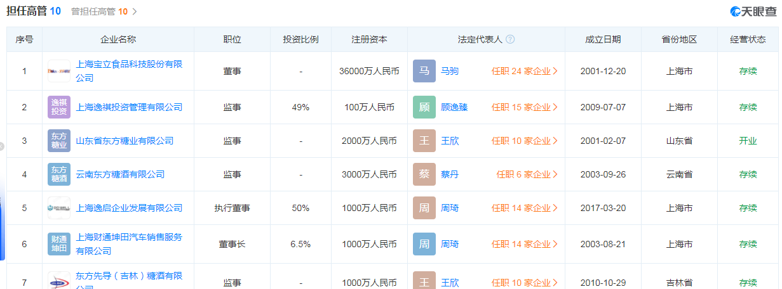Viewport: 782px width, 289px height.
Task: Click the help icon beside 法定代表人 header
Action: click(510, 39)
